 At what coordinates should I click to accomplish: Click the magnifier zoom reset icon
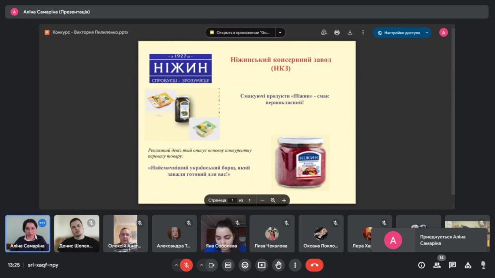tap(273, 200)
